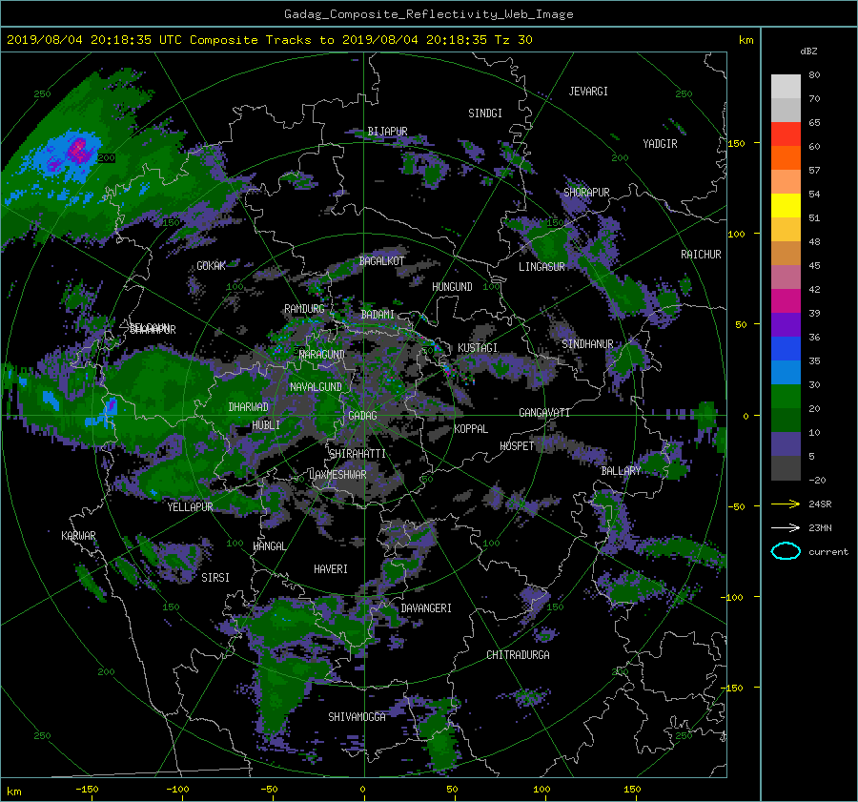Click the LAXMESHWAR label
Screen dimensions: 858x802
pyautogui.click(x=337, y=475)
